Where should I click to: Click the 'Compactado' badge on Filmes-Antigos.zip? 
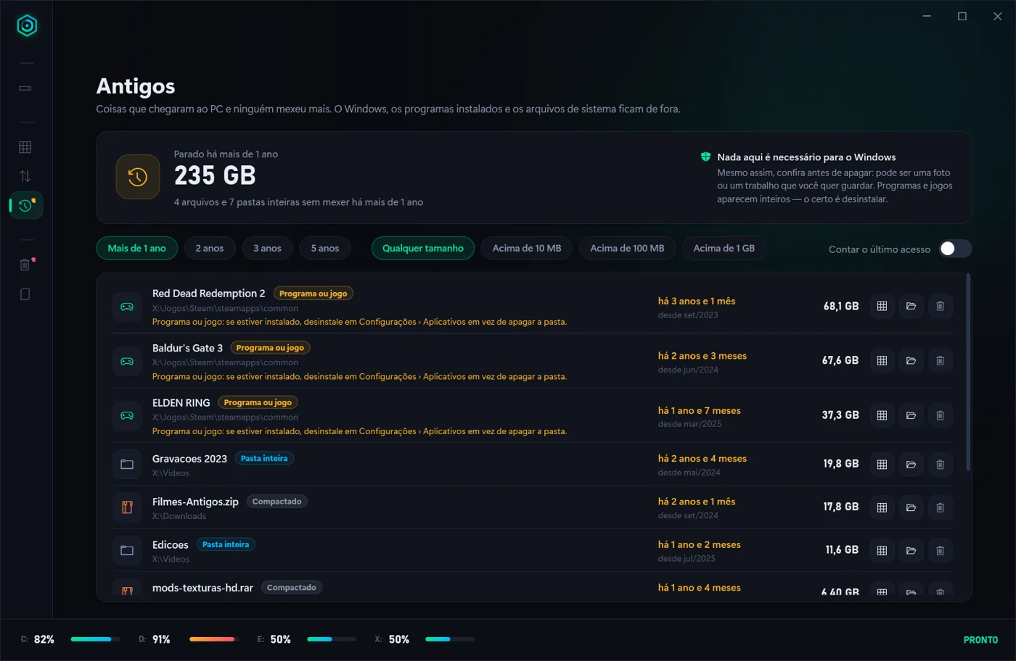276,502
